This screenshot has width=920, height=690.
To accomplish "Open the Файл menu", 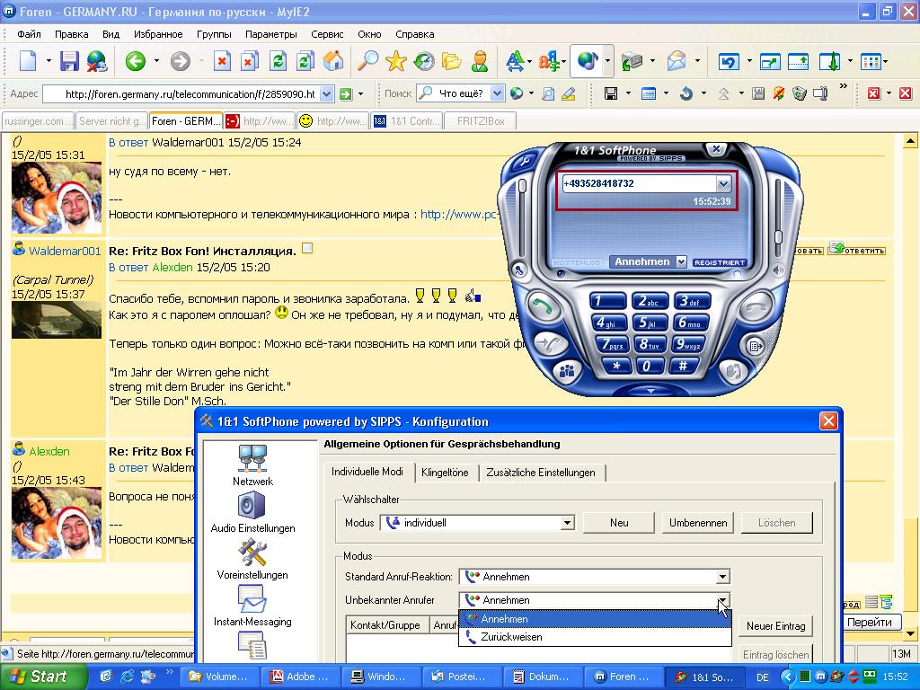I will click(x=29, y=34).
